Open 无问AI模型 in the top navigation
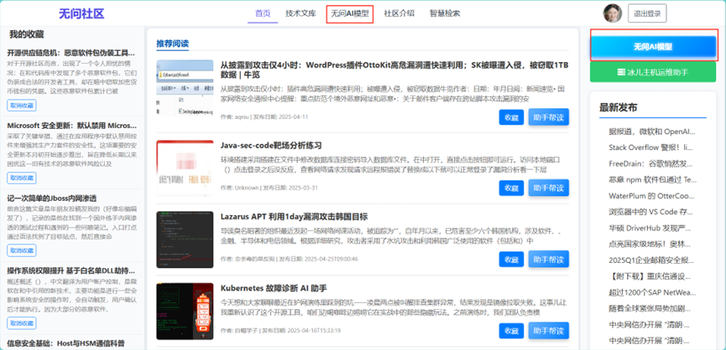Viewport: 726px width, 350px height. pos(350,13)
